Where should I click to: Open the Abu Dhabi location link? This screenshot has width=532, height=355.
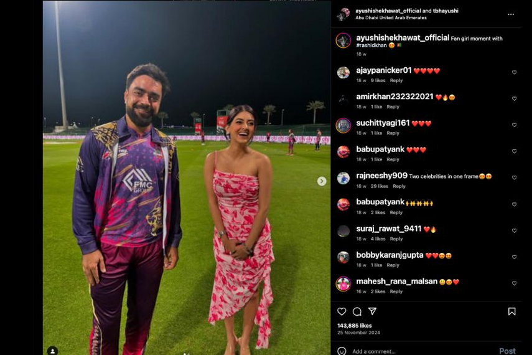click(x=391, y=17)
